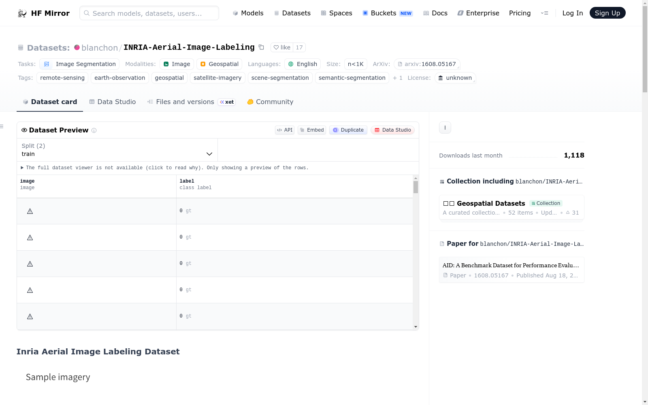Click the preview table scroll down arrow

point(416,327)
